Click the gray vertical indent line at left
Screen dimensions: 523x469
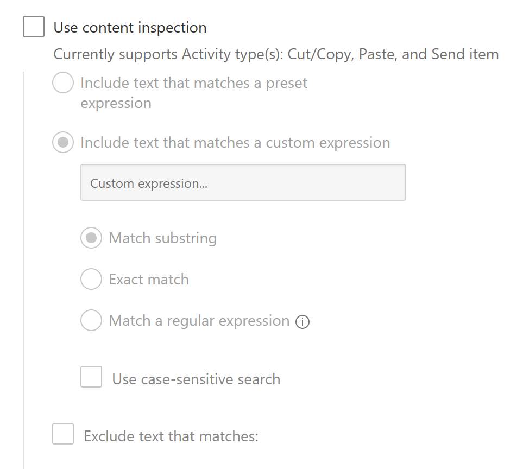point(23,271)
